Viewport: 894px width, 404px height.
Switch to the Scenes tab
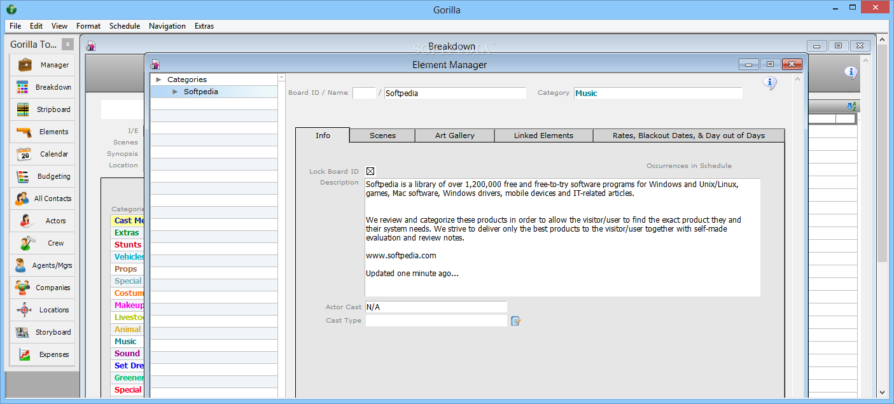coord(382,136)
